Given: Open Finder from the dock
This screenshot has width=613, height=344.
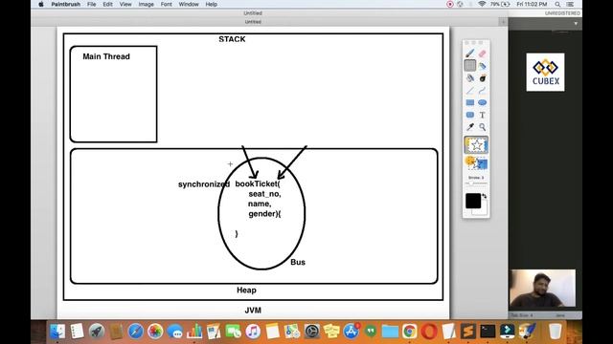Looking at the screenshot, I should click(57, 332).
